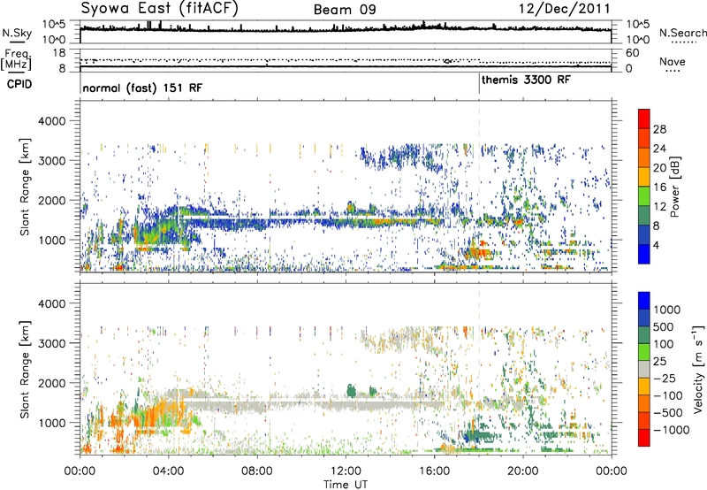
Task: Click the blue bottom of the power color bar
Action: pos(644,254)
